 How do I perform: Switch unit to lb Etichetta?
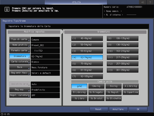(x=113, y=98)
